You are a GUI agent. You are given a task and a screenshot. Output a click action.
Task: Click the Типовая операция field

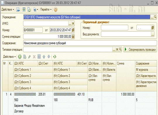click(68, 49)
